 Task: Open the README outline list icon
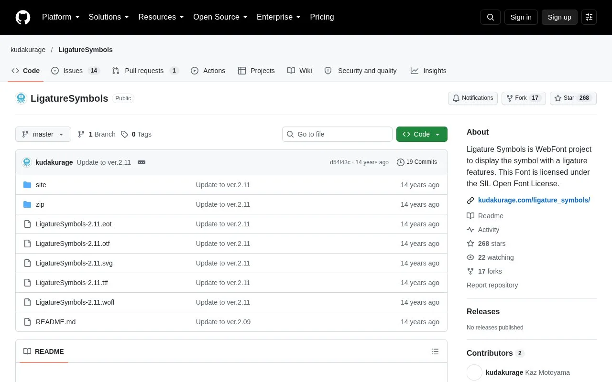point(435,351)
